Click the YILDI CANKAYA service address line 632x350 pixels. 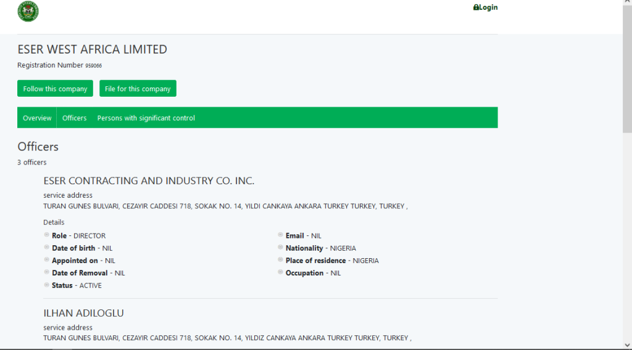pos(225,206)
